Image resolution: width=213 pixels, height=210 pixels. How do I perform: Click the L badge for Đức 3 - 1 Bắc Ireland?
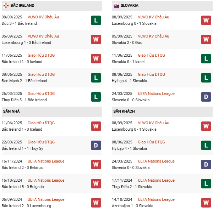[96, 20]
